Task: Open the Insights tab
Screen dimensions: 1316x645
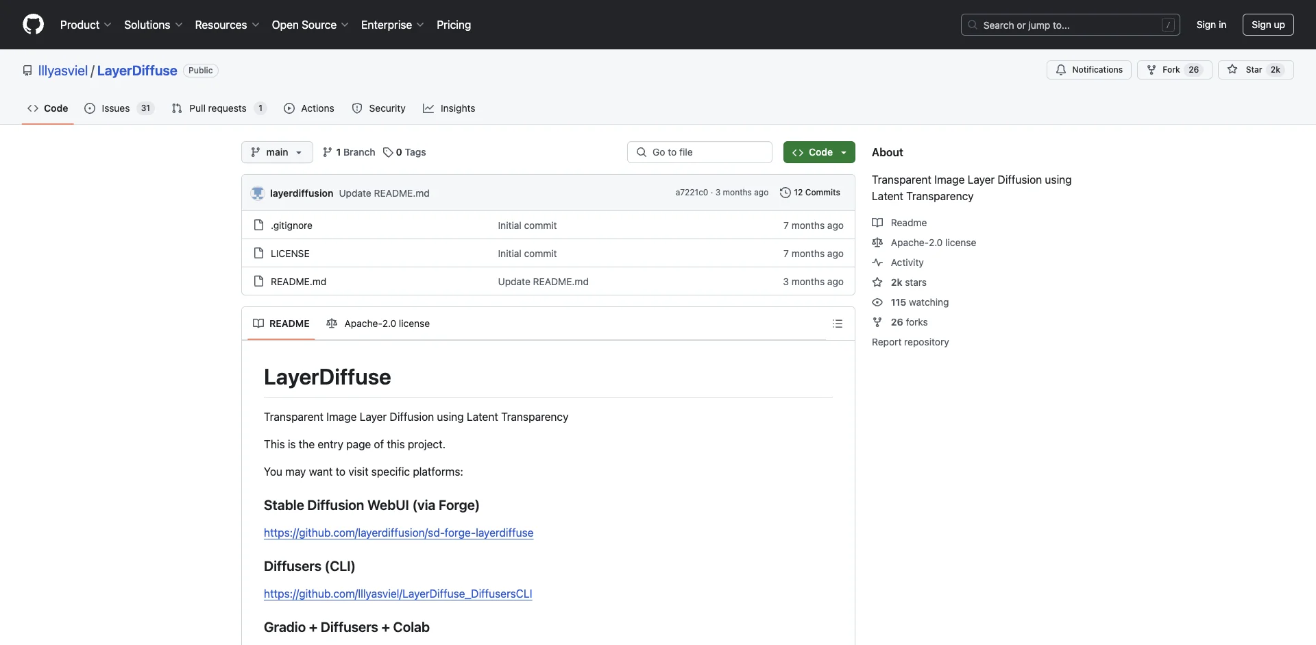Action: [x=449, y=108]
